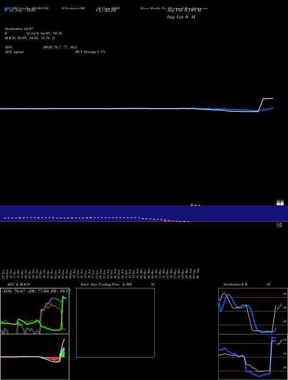Screen dimensions: 288x380
Task: Click the "Avg Vol: 0.149 M" value
Action: click(184, 10)
